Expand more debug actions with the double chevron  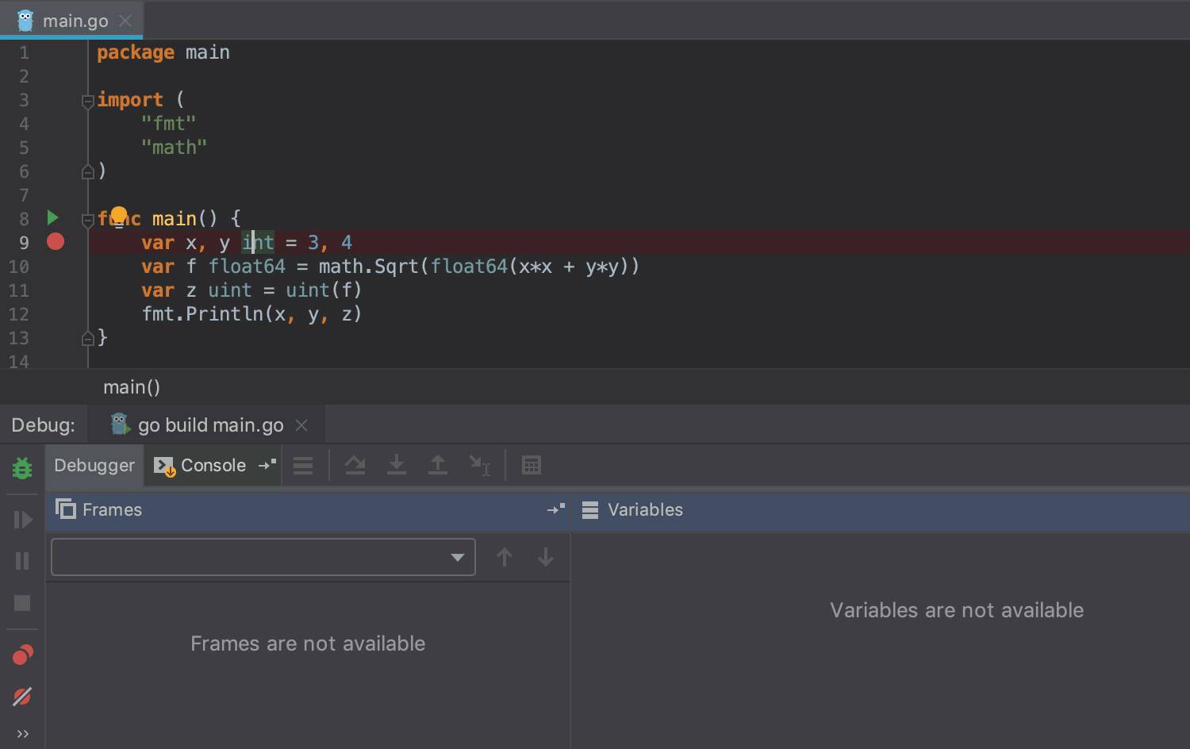coord(22,734)
